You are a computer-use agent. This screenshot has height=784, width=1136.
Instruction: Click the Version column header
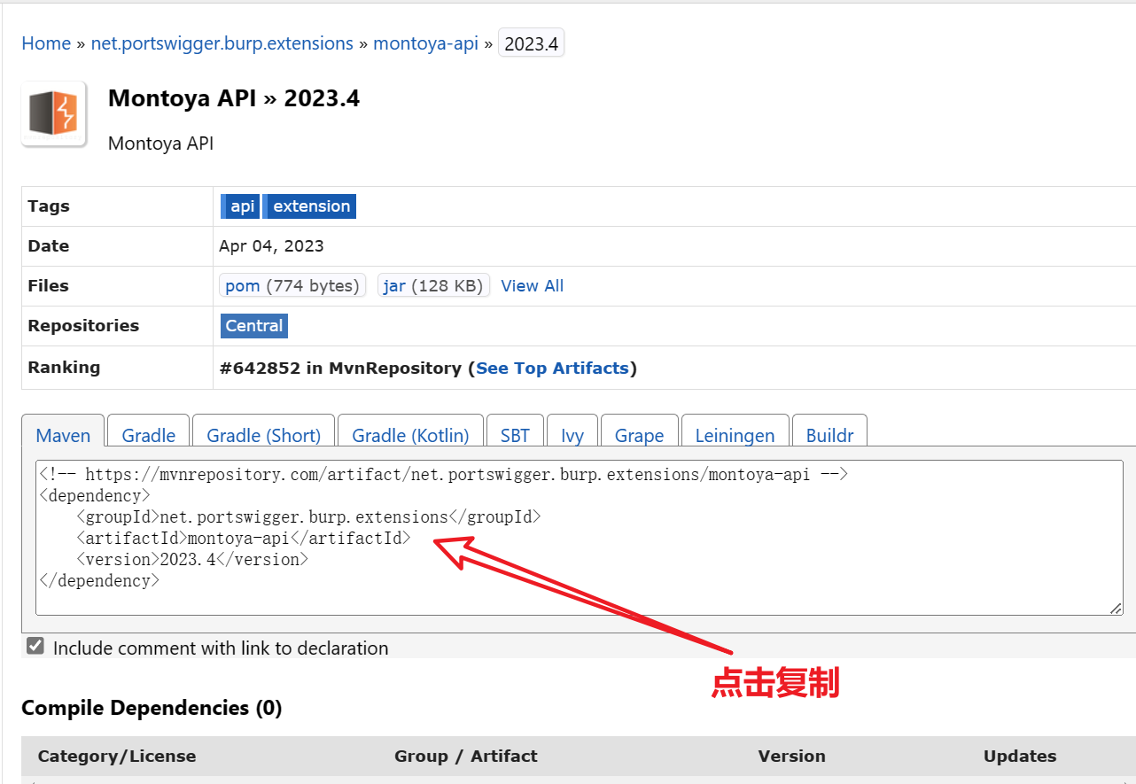click(x=792, y=757)
